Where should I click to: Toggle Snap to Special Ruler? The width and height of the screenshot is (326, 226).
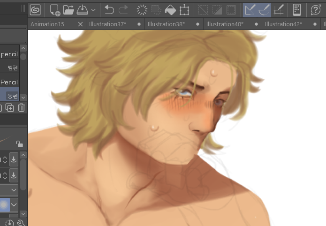264,10
